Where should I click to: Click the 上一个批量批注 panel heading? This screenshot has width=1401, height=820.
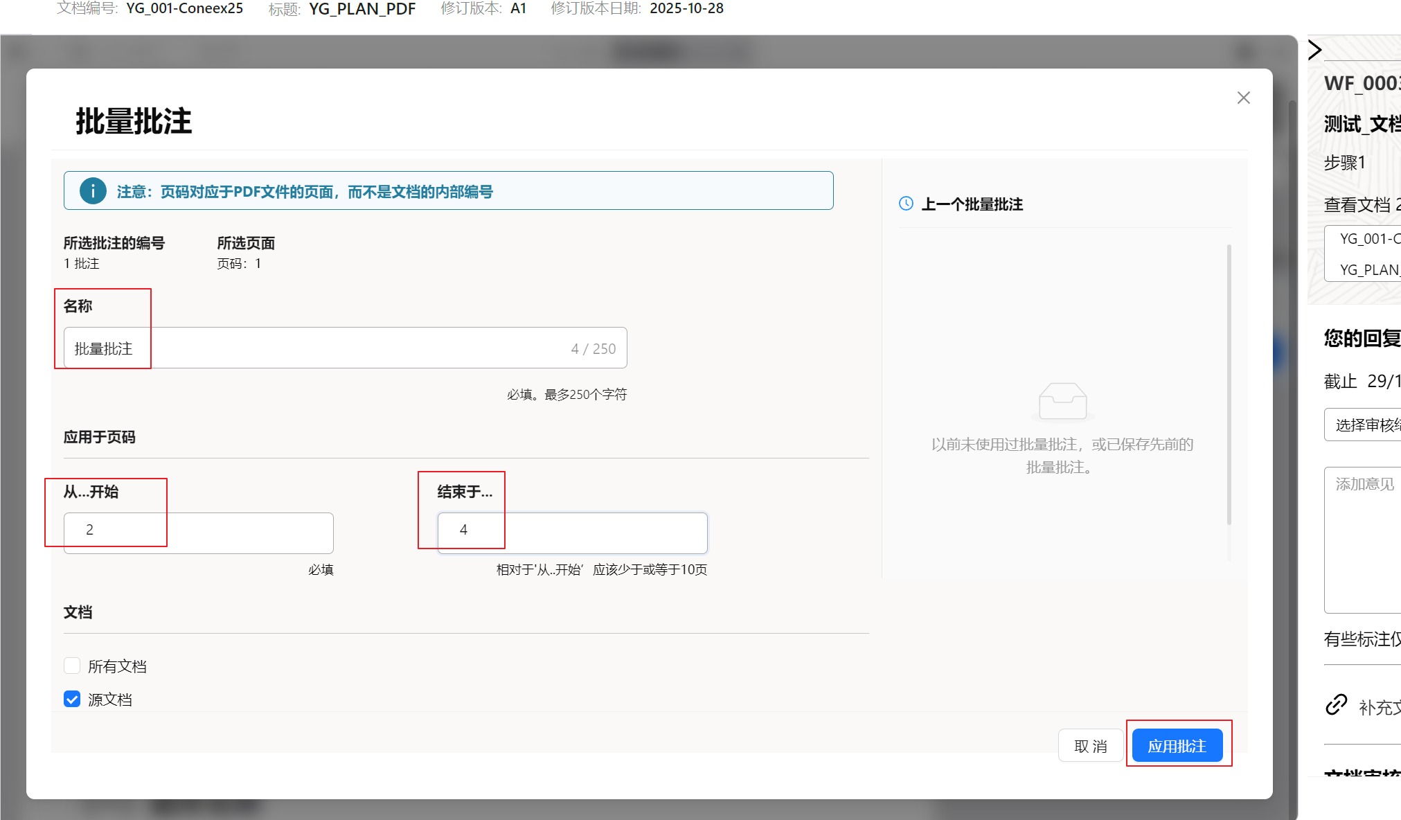coord(972,204)
